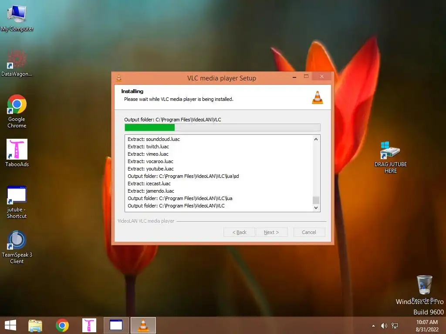This screenshot has width=446, height=334.
Task: Select the DataWagon desktop shortcut
Action: 17,63
